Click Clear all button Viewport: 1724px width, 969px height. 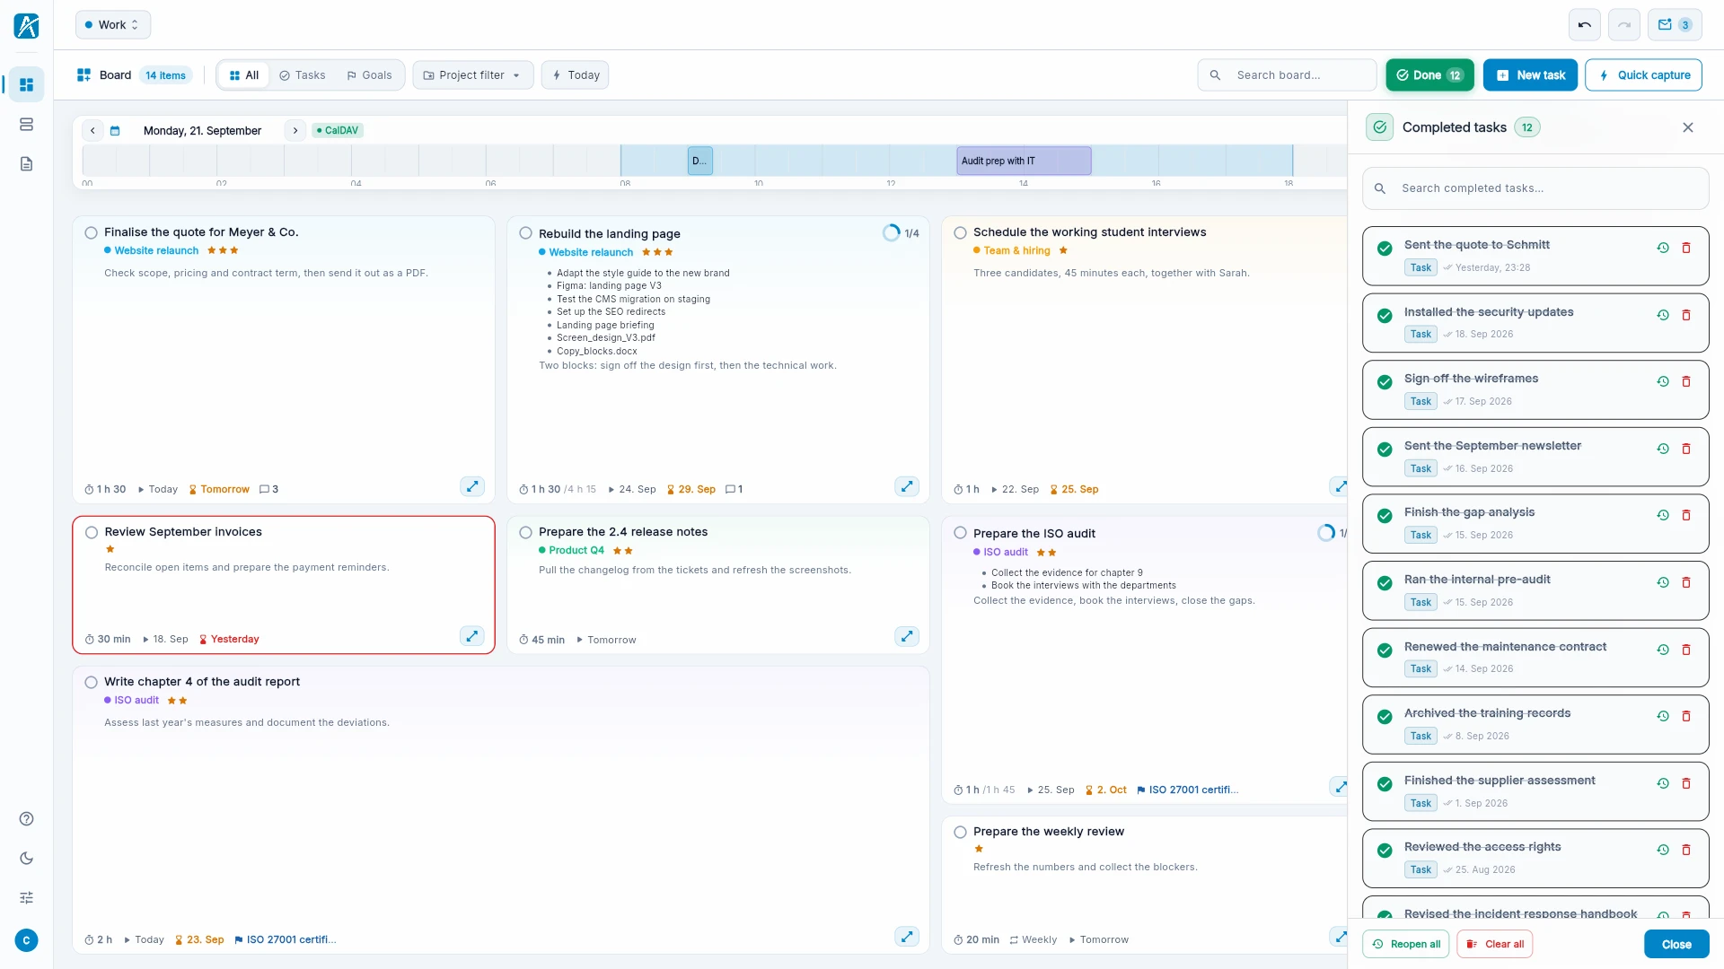(1495, 944)
